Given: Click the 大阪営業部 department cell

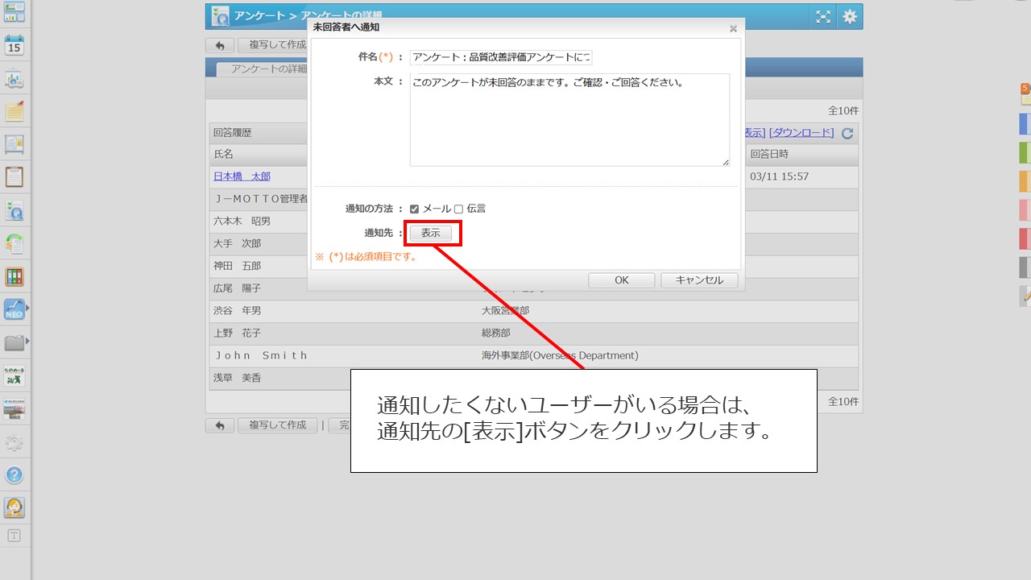Looking at the screenshot, I should pyautogui.click(x=505, y=311).
